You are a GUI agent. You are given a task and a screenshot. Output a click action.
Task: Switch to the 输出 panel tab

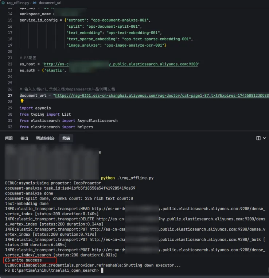pos(24,138)
